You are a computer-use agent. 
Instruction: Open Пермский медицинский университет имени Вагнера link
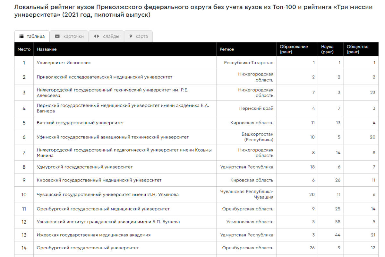pos(123,108)
